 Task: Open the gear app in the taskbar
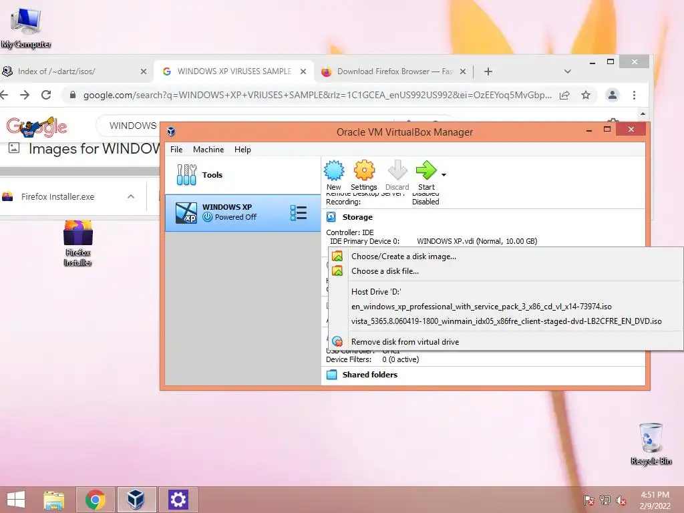coord(178,500)
